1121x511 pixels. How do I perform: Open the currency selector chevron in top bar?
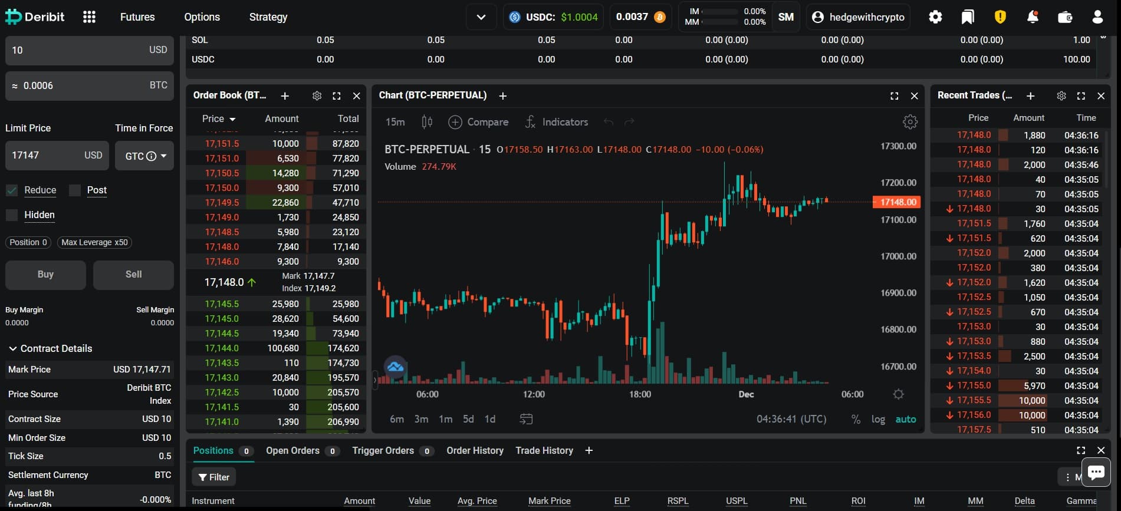point(481,17)
